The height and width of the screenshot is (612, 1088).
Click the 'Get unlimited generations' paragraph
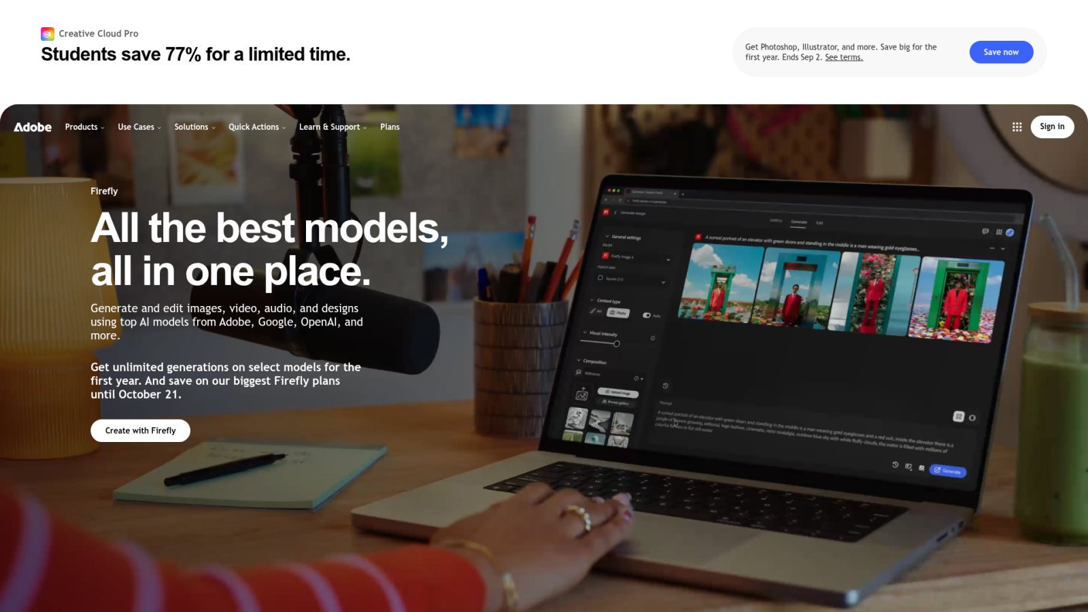click(x=226, y=381)
